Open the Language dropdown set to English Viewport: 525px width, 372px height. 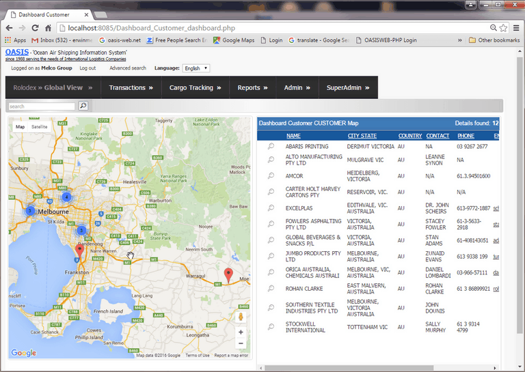196,68
